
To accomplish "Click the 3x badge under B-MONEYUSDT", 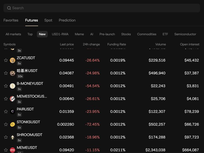I will coord(19,89).
